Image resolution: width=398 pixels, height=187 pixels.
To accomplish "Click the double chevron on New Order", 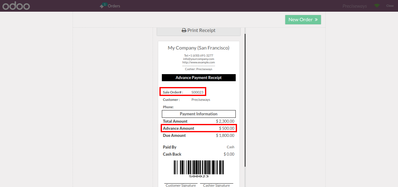I will (x=316, y=20).
